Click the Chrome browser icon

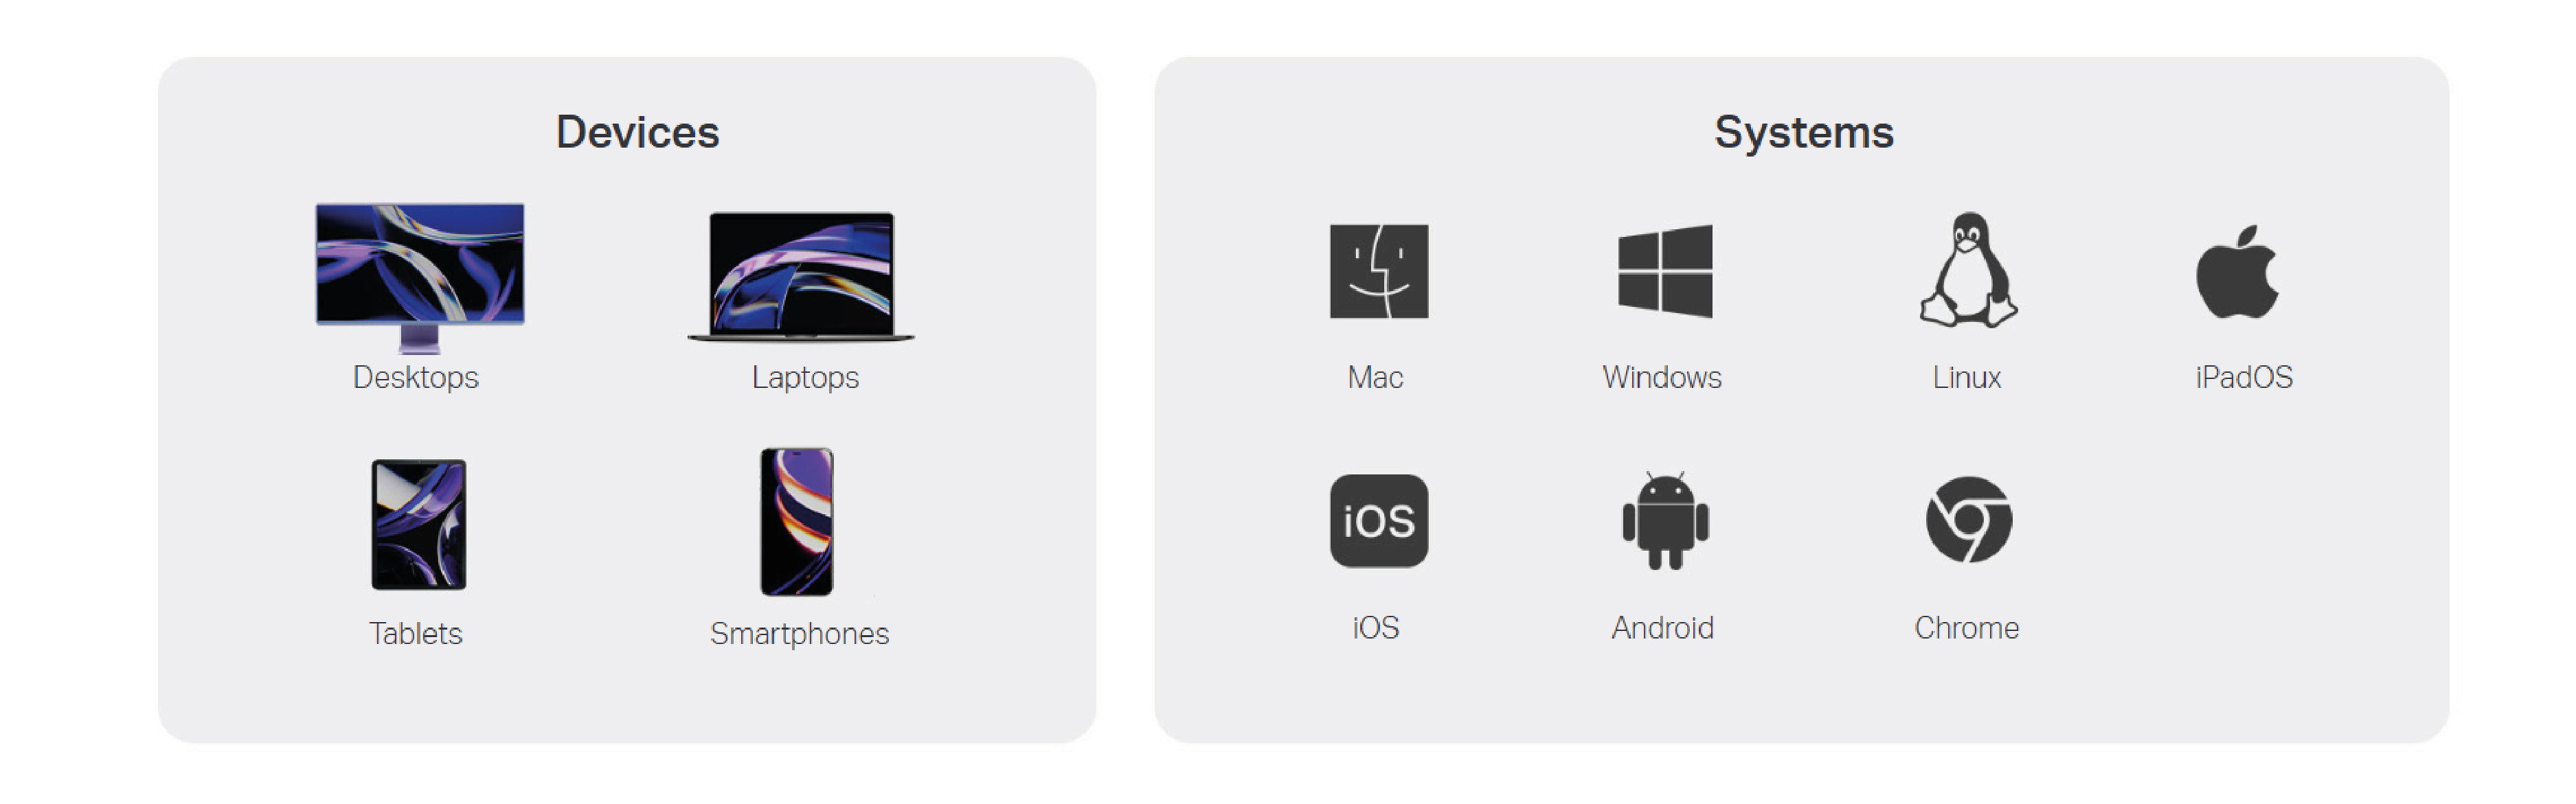tap(1969, 520)
